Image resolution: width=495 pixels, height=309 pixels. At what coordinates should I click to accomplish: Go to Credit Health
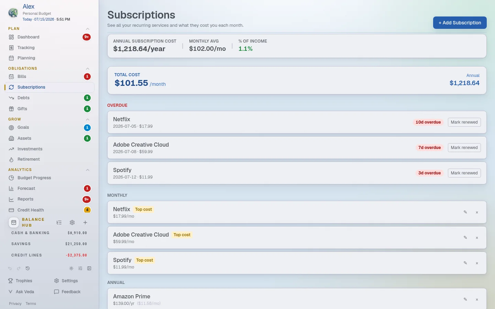tap(49, 210)
